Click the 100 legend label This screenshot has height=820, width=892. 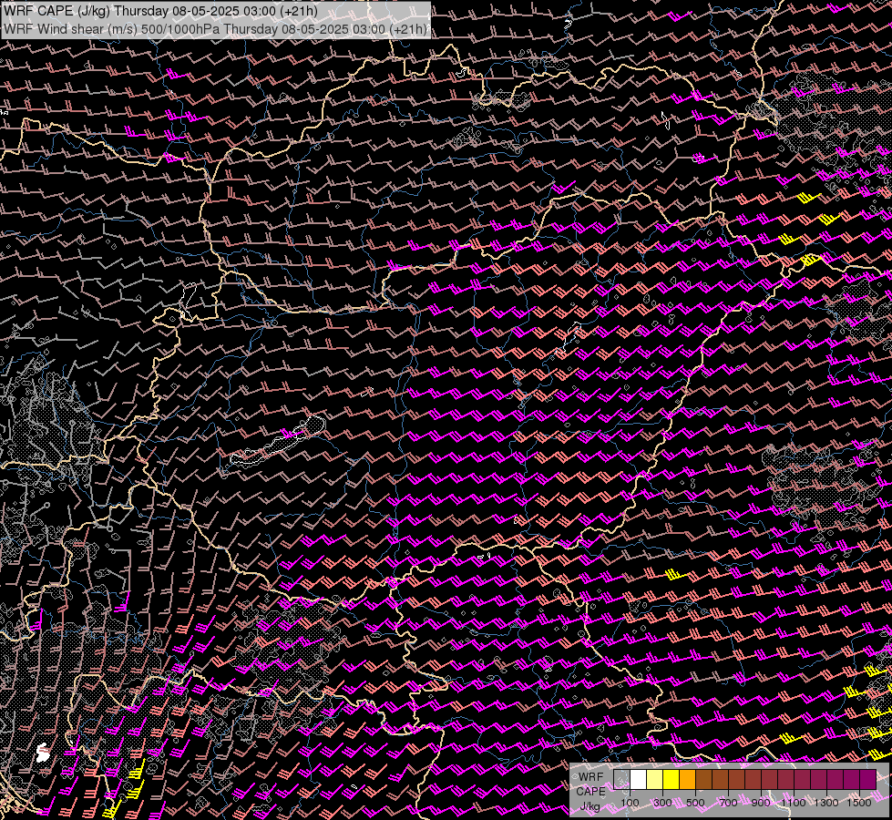pos(630,803)
